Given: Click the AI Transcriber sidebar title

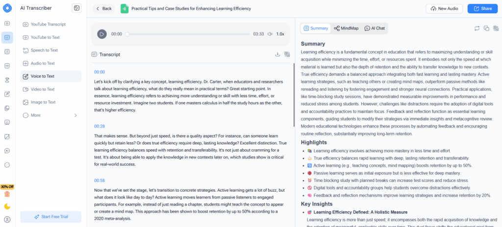Looking at the screenshot, I should coord(35,8).
